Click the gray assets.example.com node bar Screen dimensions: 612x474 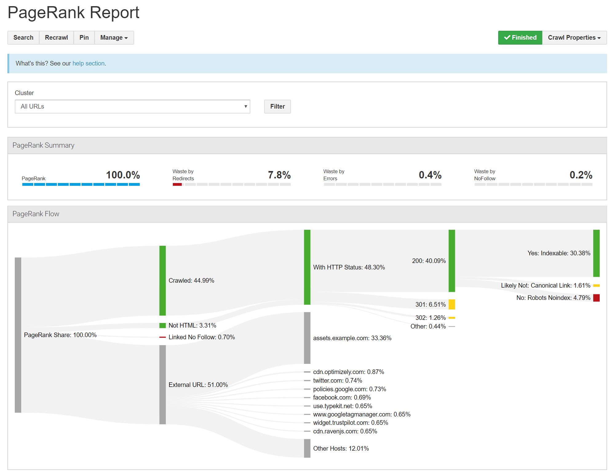click(307, 338)
